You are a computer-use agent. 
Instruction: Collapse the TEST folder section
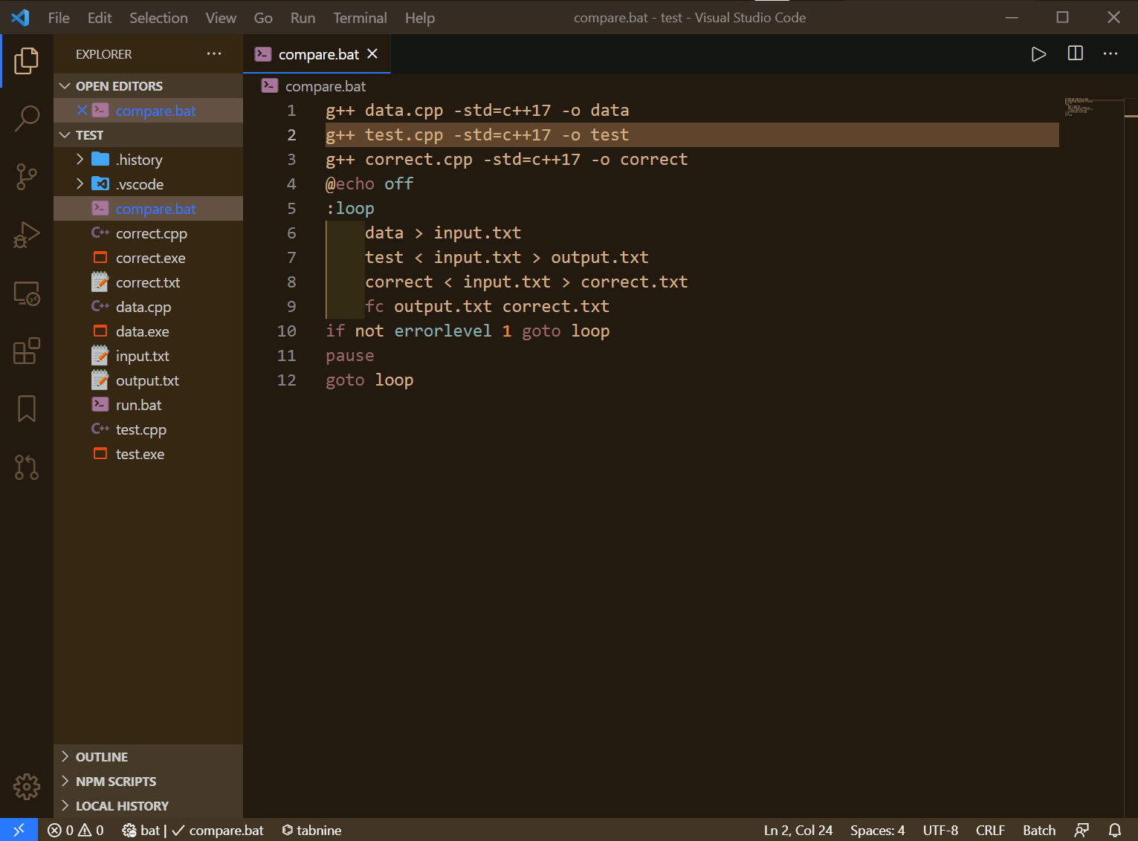[148, 135]
